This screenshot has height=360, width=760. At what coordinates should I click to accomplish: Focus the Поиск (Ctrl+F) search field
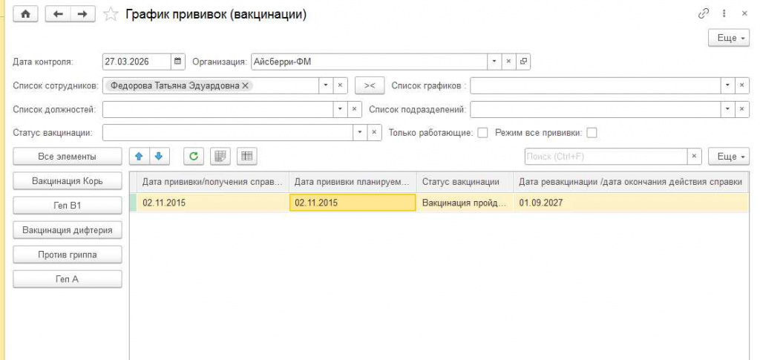tap(606, 156)
